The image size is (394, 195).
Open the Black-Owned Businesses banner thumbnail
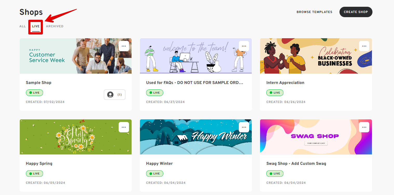pos(316,56)
